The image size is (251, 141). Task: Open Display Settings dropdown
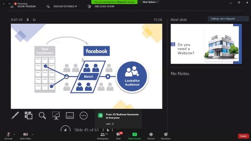(x=62, y=6)
